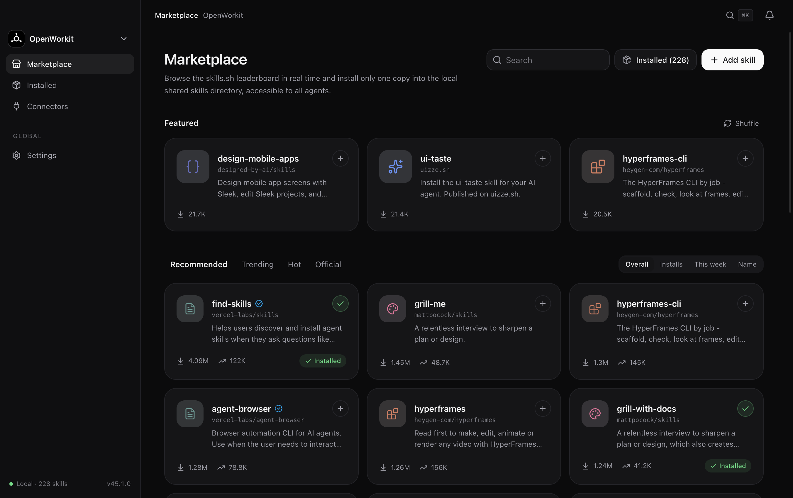Add agent-browser skill with plus icon
Viewport: 793px width, 498px height.
[340, 409]
